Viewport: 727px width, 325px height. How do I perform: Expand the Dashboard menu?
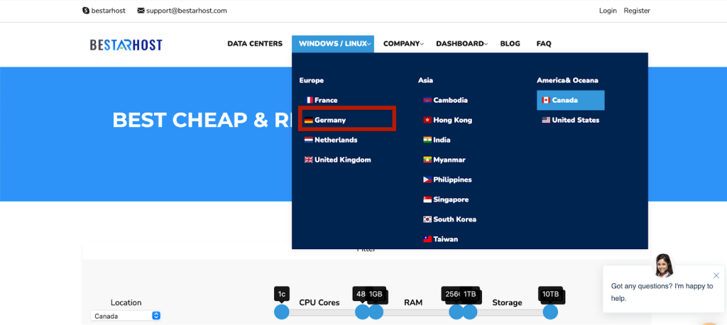[461, 44]
